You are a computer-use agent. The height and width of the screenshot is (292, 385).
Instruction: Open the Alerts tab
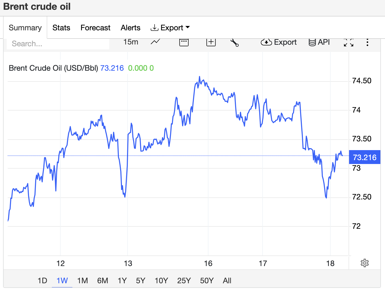pyautogui.click(x=130, y=28)
